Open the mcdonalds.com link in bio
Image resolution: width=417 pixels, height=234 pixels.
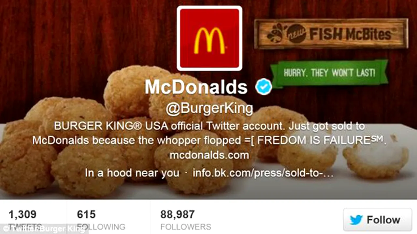209,155
